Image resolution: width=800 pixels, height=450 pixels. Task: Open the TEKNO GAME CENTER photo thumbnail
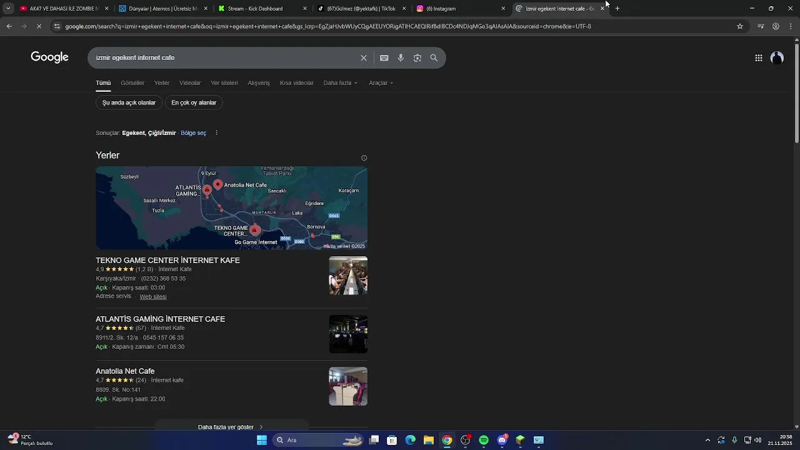(x=348, y=276)
